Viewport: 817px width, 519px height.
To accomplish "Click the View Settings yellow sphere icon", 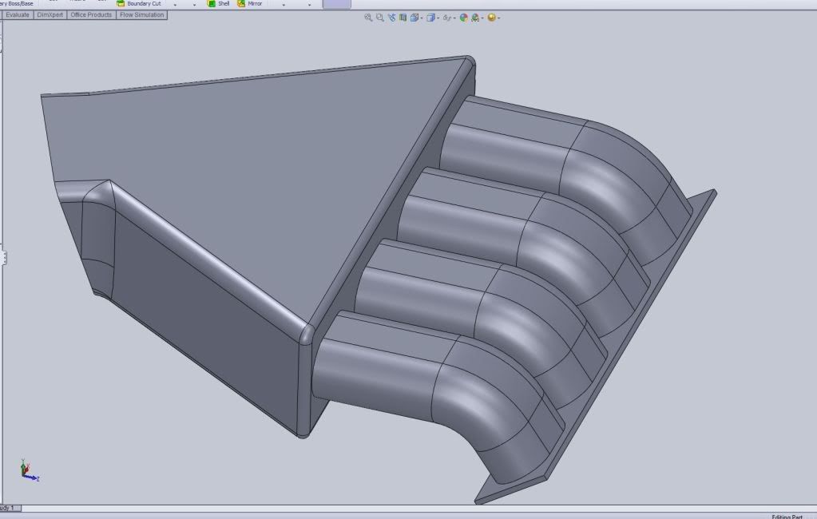I will [491, 18].
